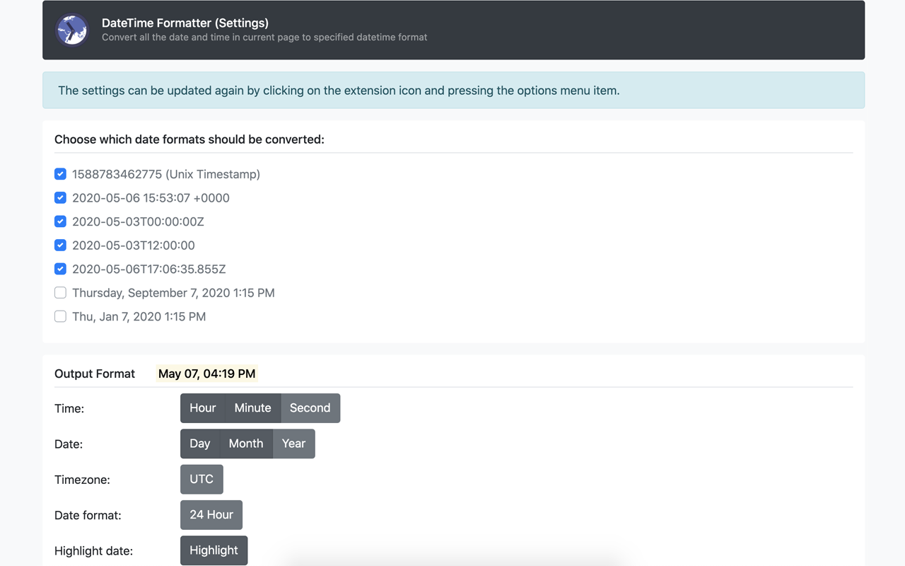Click the DateTime Formatter globe logo icon
Image resolution: width=905 pixels, height=566 pixels.
tap(72, 30)
